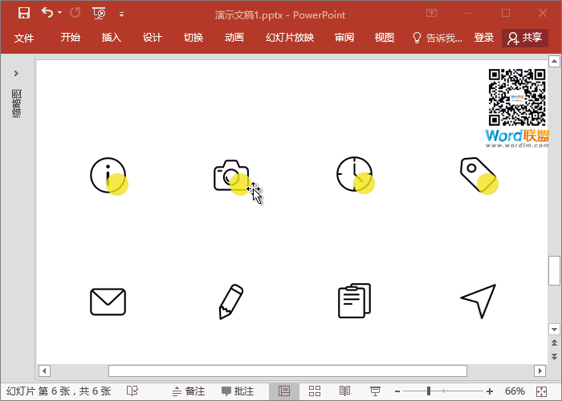The width and height of the screenshot is (562, 401).
Task: Select the paper plane icon on slide
Action: click(x=478, y=302)
